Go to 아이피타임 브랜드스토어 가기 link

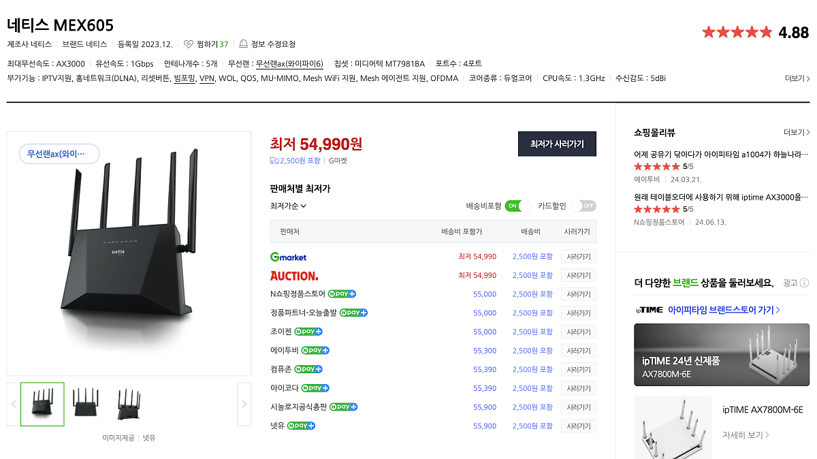(x=724, y=310)
